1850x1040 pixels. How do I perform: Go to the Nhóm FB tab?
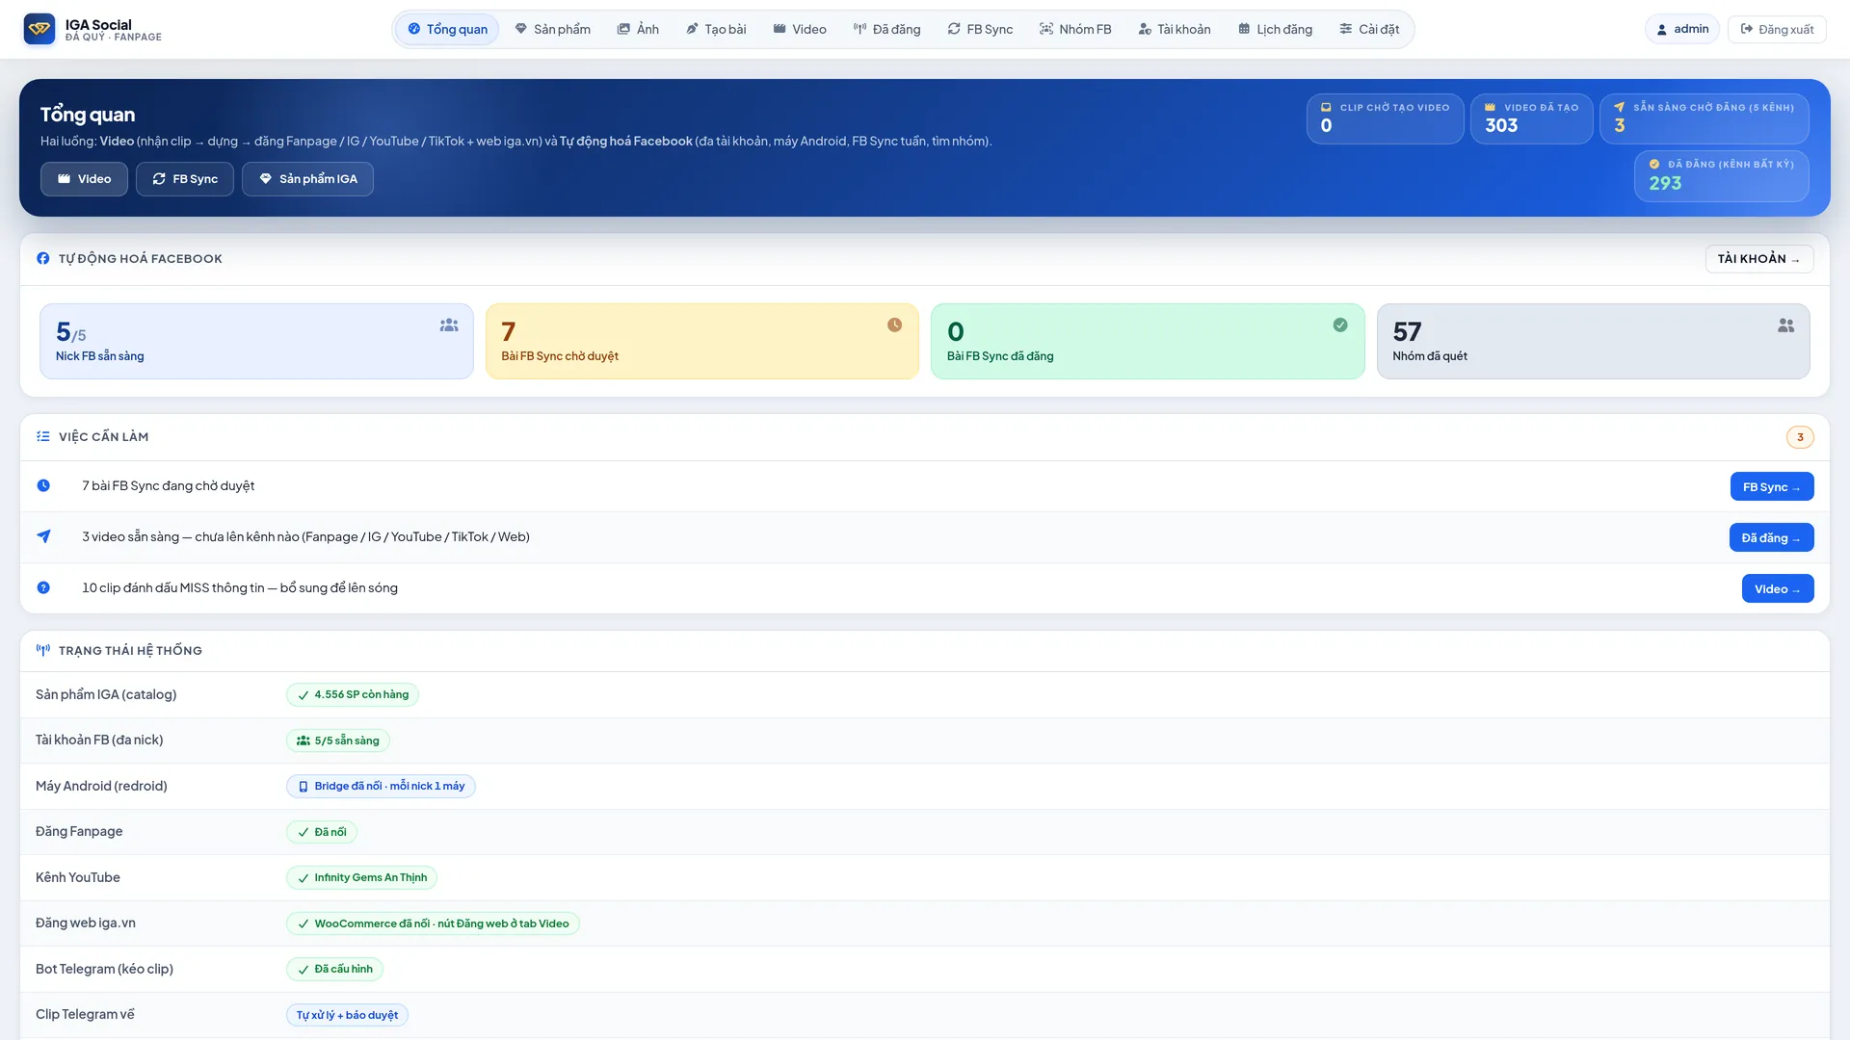tap(1075, 29)
